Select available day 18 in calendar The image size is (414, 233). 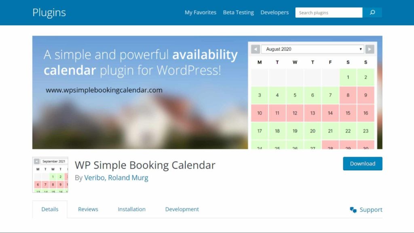pos(277,131)
